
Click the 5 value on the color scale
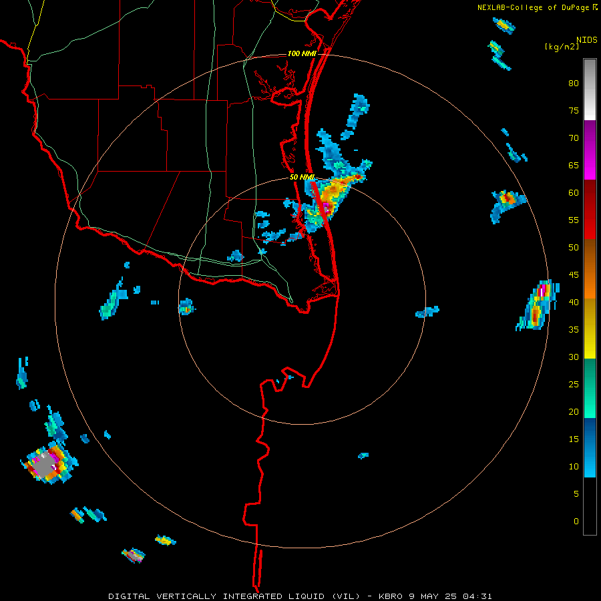pyautogui.click(x=576, y=493)
